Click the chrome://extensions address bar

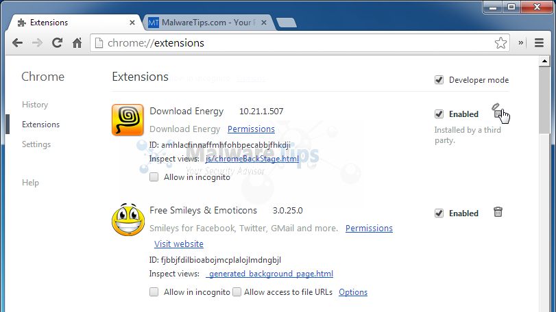pyautogui.click(x=300, y=43)
